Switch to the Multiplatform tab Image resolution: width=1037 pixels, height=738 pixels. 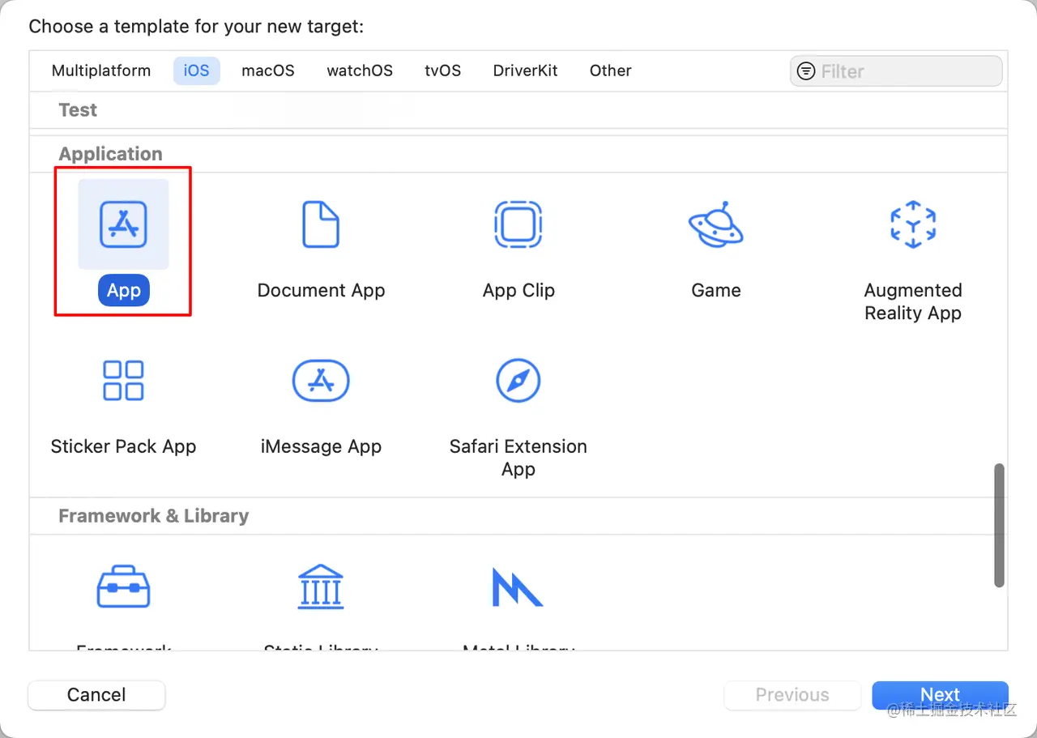[101, 70]
